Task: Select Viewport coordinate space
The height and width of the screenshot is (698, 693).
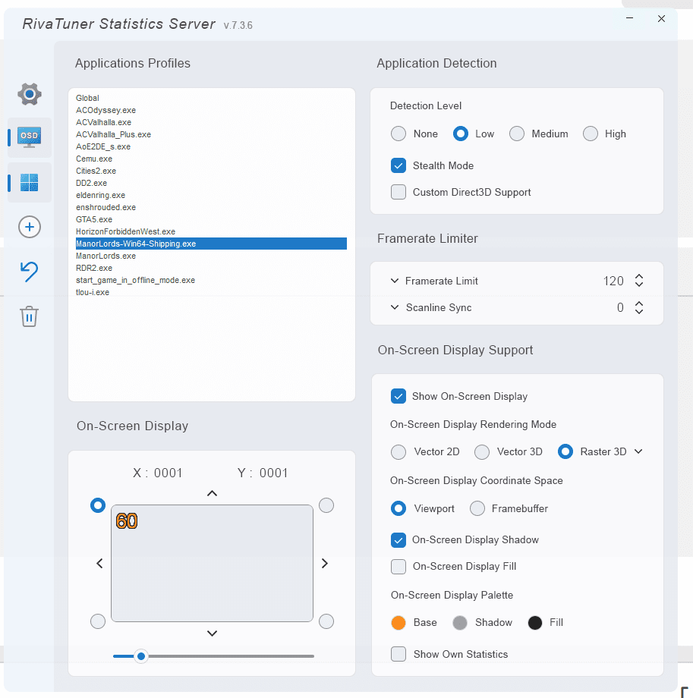Action: [x=398, y=508]
